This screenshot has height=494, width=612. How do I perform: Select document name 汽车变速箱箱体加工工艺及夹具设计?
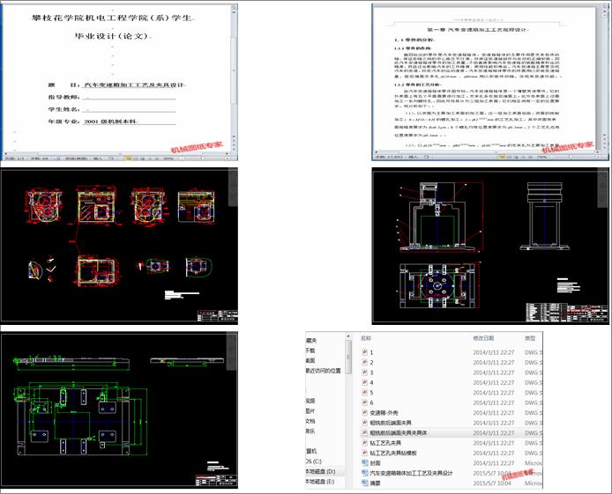click(x=412, y=473)
